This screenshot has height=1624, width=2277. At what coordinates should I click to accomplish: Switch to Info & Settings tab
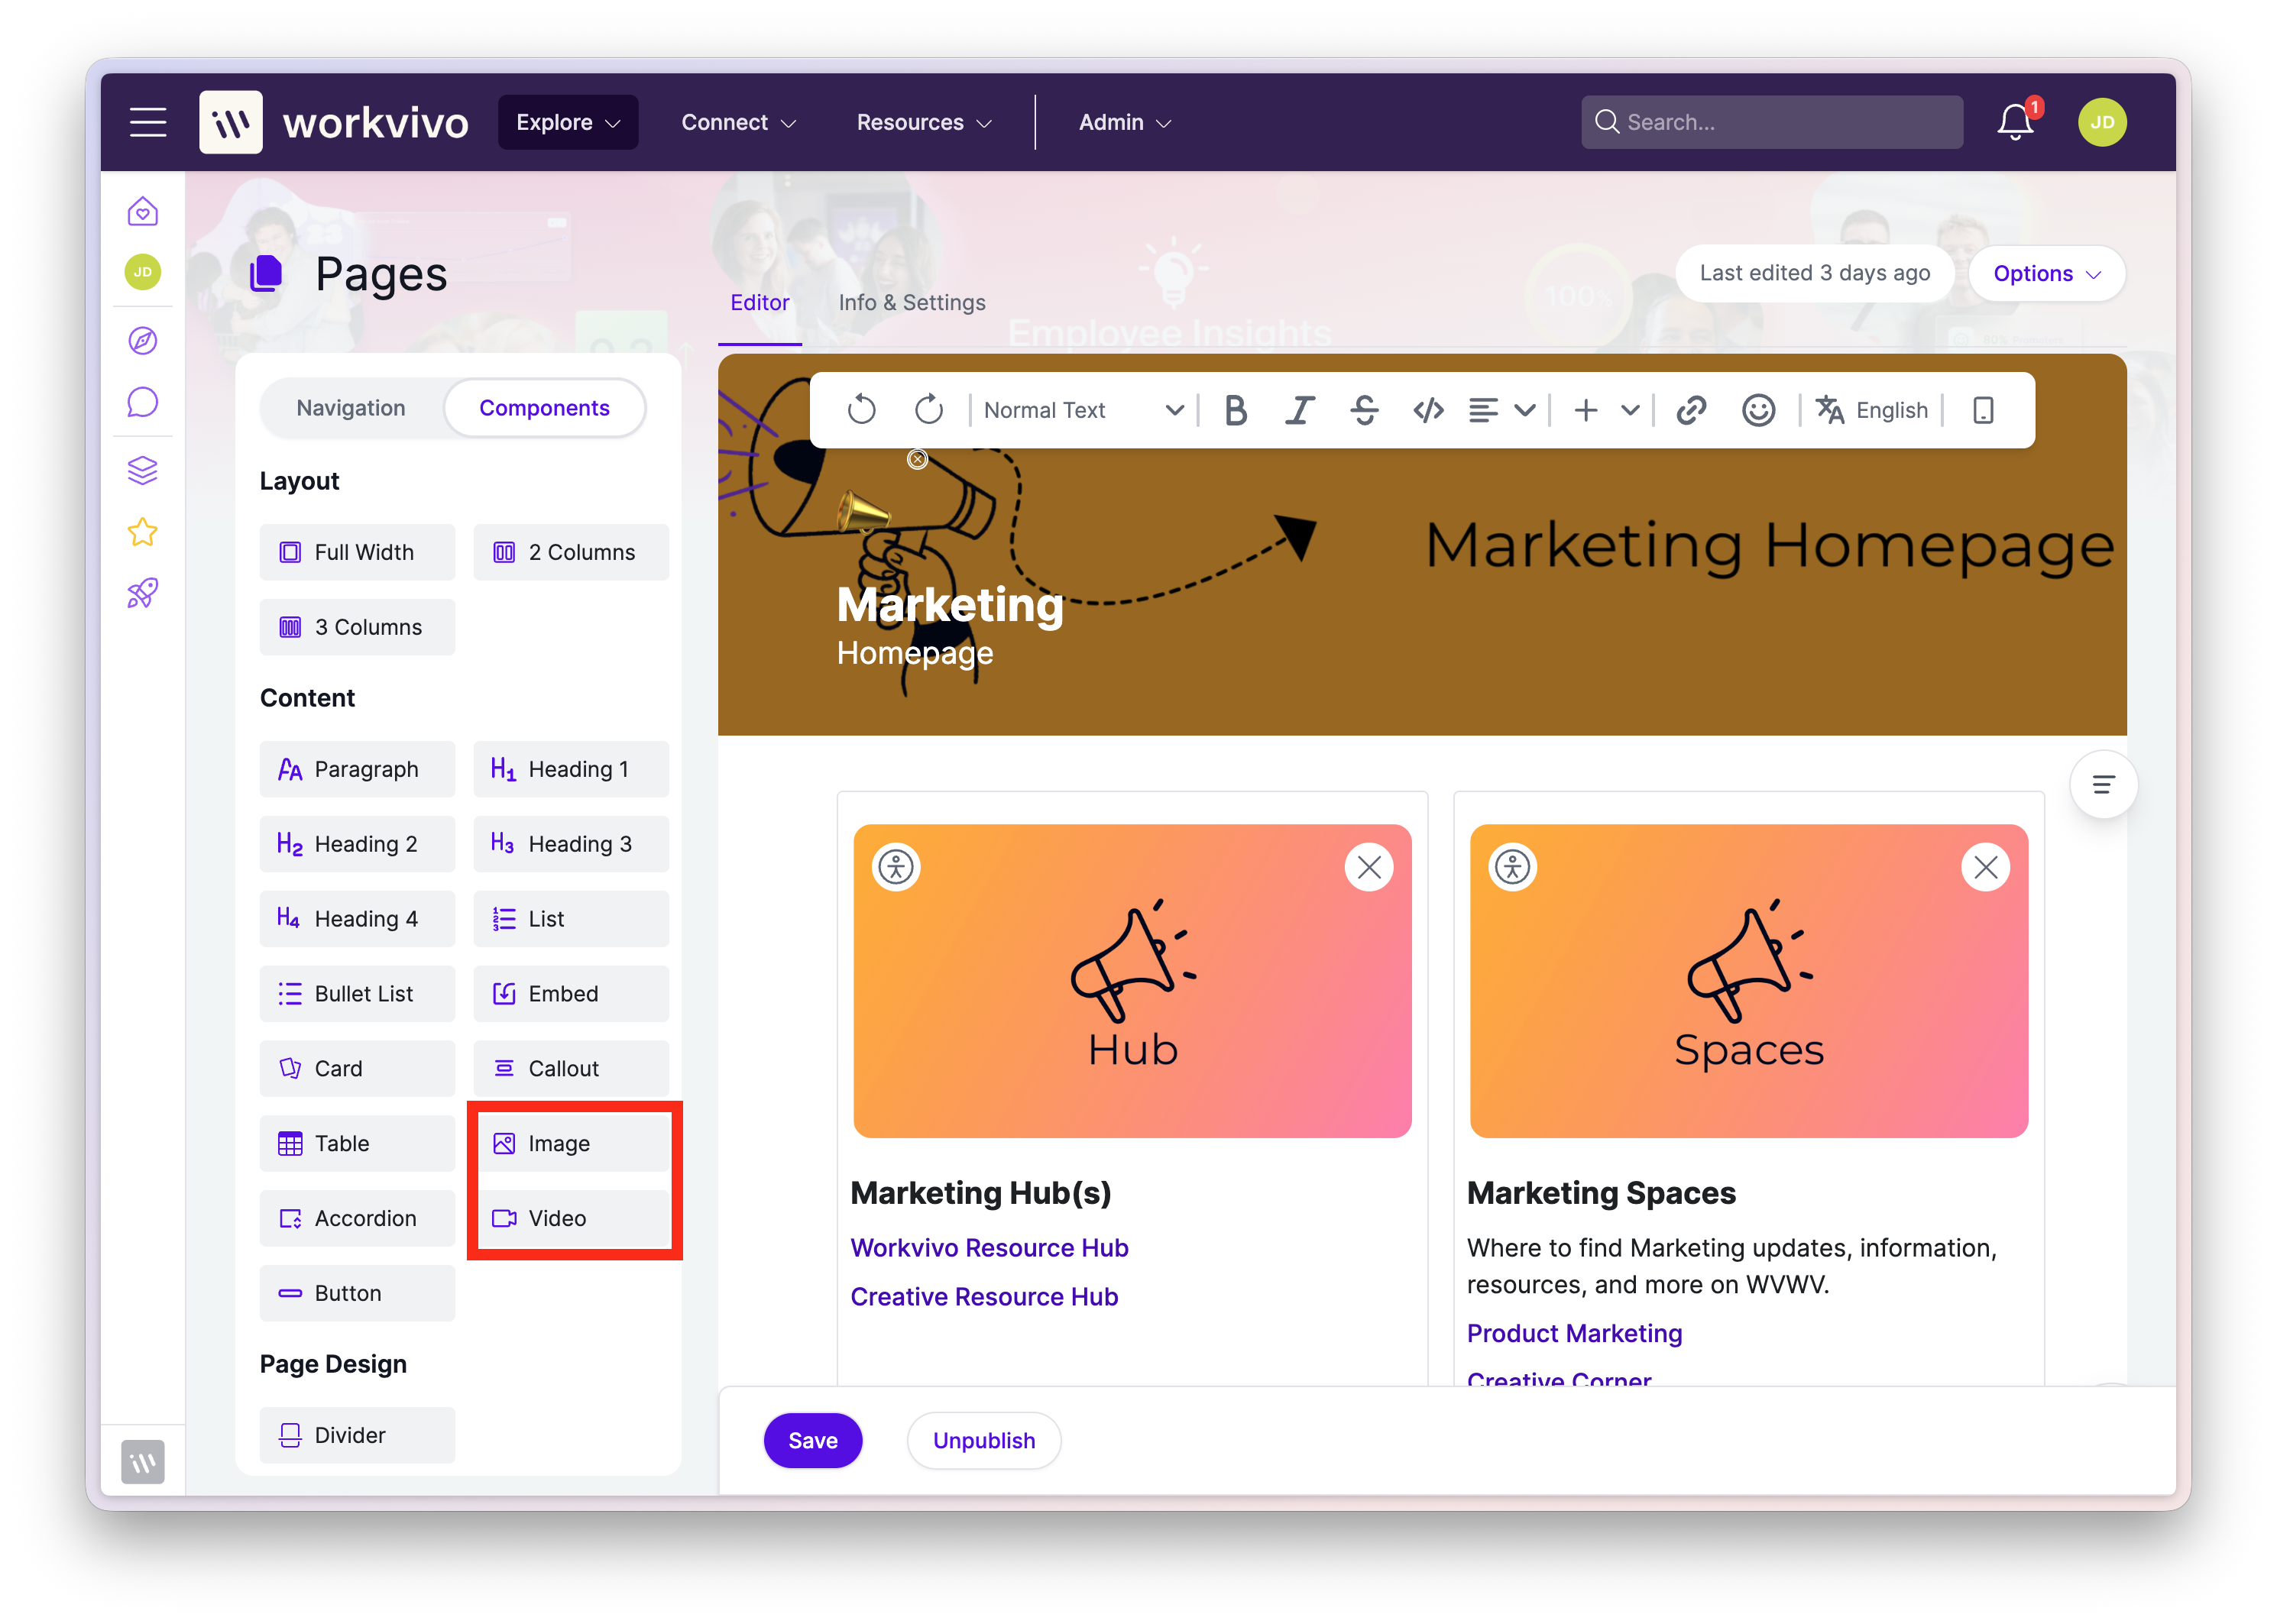[912, 303]
